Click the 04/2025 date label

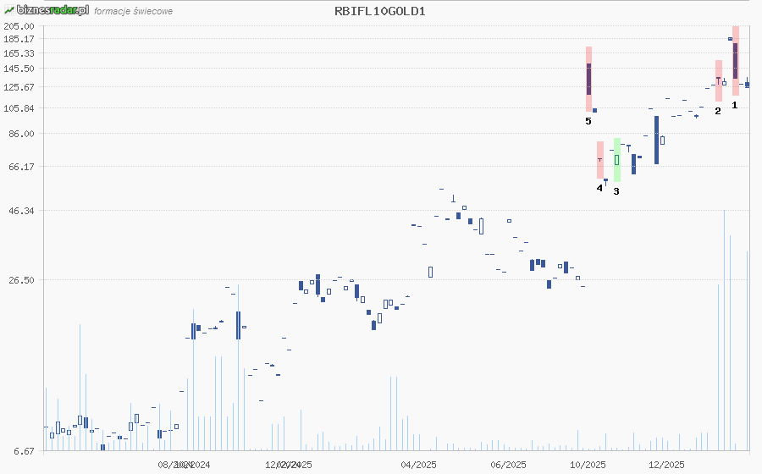tap(418, 465)
